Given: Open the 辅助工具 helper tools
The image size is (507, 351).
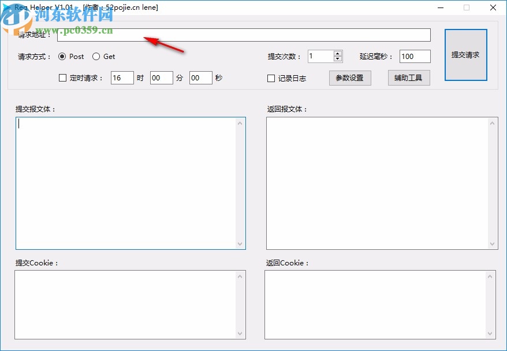Looking at the screenshot, I should click(x=409, y=77).
